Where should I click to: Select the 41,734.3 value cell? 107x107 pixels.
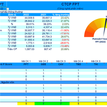[x=47, y=37]
